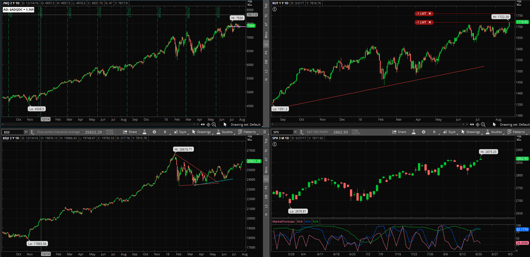The image size is (530, 257).
Task: Open Patterns in the SPX toolbar
Action: [516, 132]
